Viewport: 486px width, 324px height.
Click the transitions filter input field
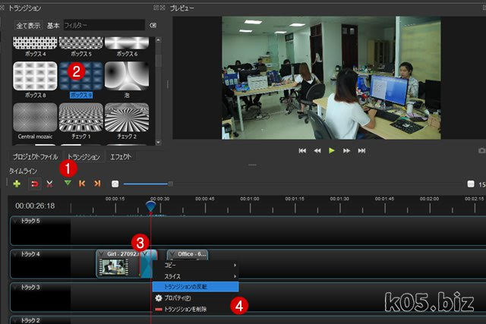104,25
